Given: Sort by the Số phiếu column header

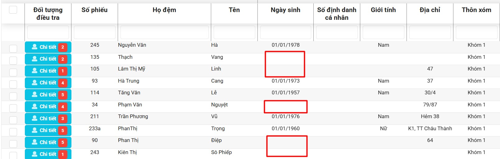Looking at the screenshot, I should coord(94,10).
